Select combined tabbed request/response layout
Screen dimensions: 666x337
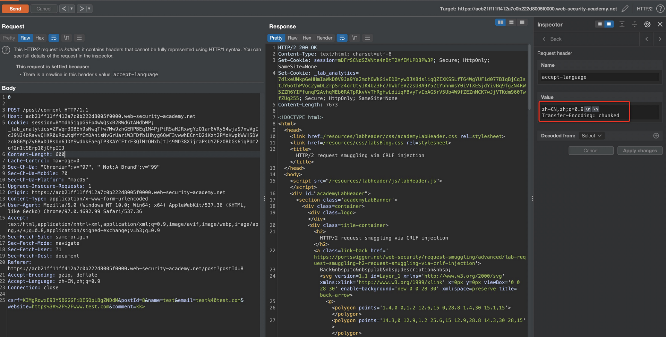(x=522, y=22)
